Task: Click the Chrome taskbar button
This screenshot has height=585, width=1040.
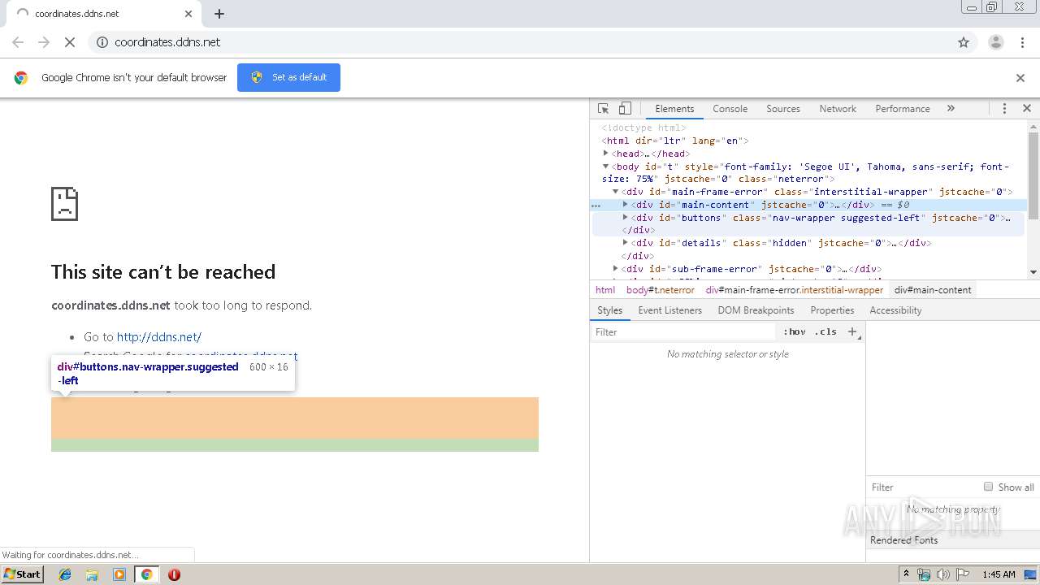Action: click(146, 574)
